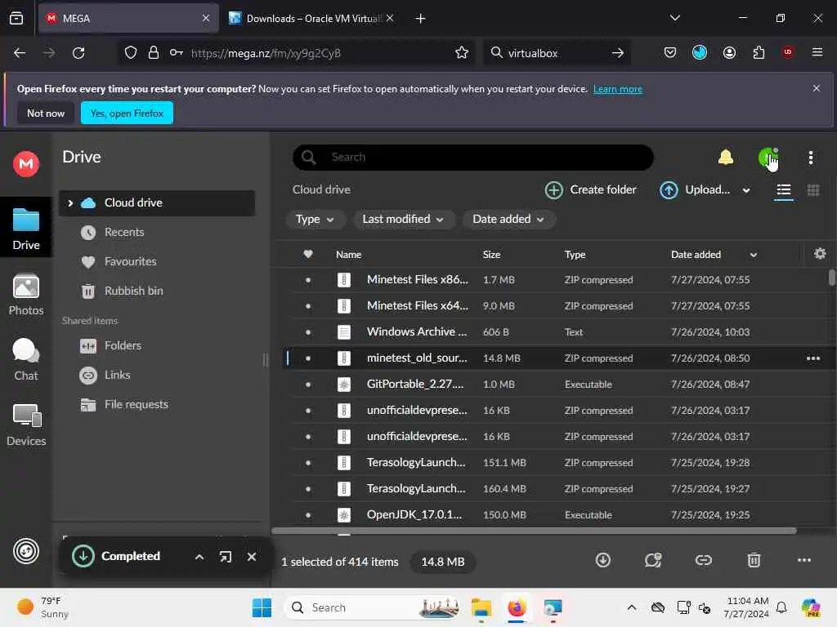Image resolution: width=837 pixels, height=627 pixels.
Task: Open shared Folders in the Drive panel
Action: click(x=157, y=345)
